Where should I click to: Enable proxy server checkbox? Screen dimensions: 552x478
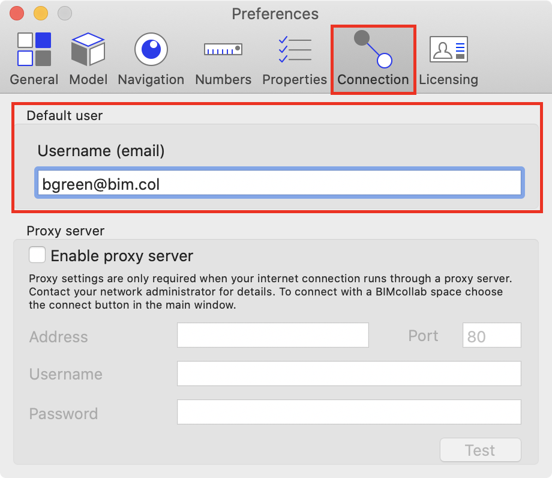37,255
